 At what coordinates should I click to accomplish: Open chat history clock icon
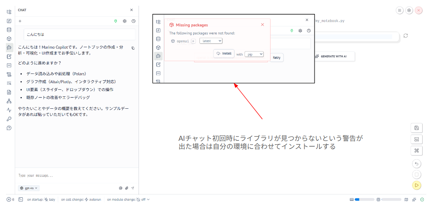point(134,21)
